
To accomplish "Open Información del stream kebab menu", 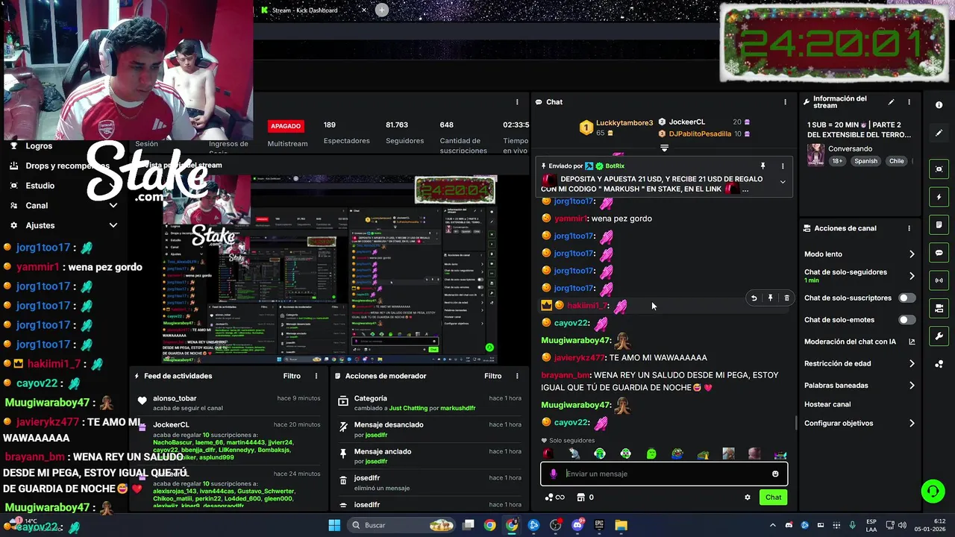I will [x=909, y=102].
